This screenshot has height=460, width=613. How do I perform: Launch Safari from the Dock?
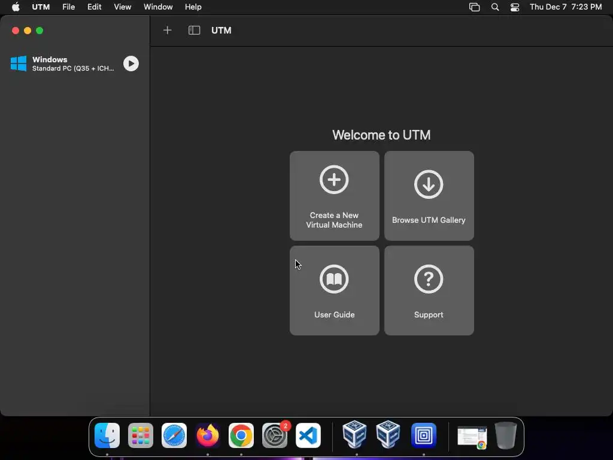tap(174, 435)
